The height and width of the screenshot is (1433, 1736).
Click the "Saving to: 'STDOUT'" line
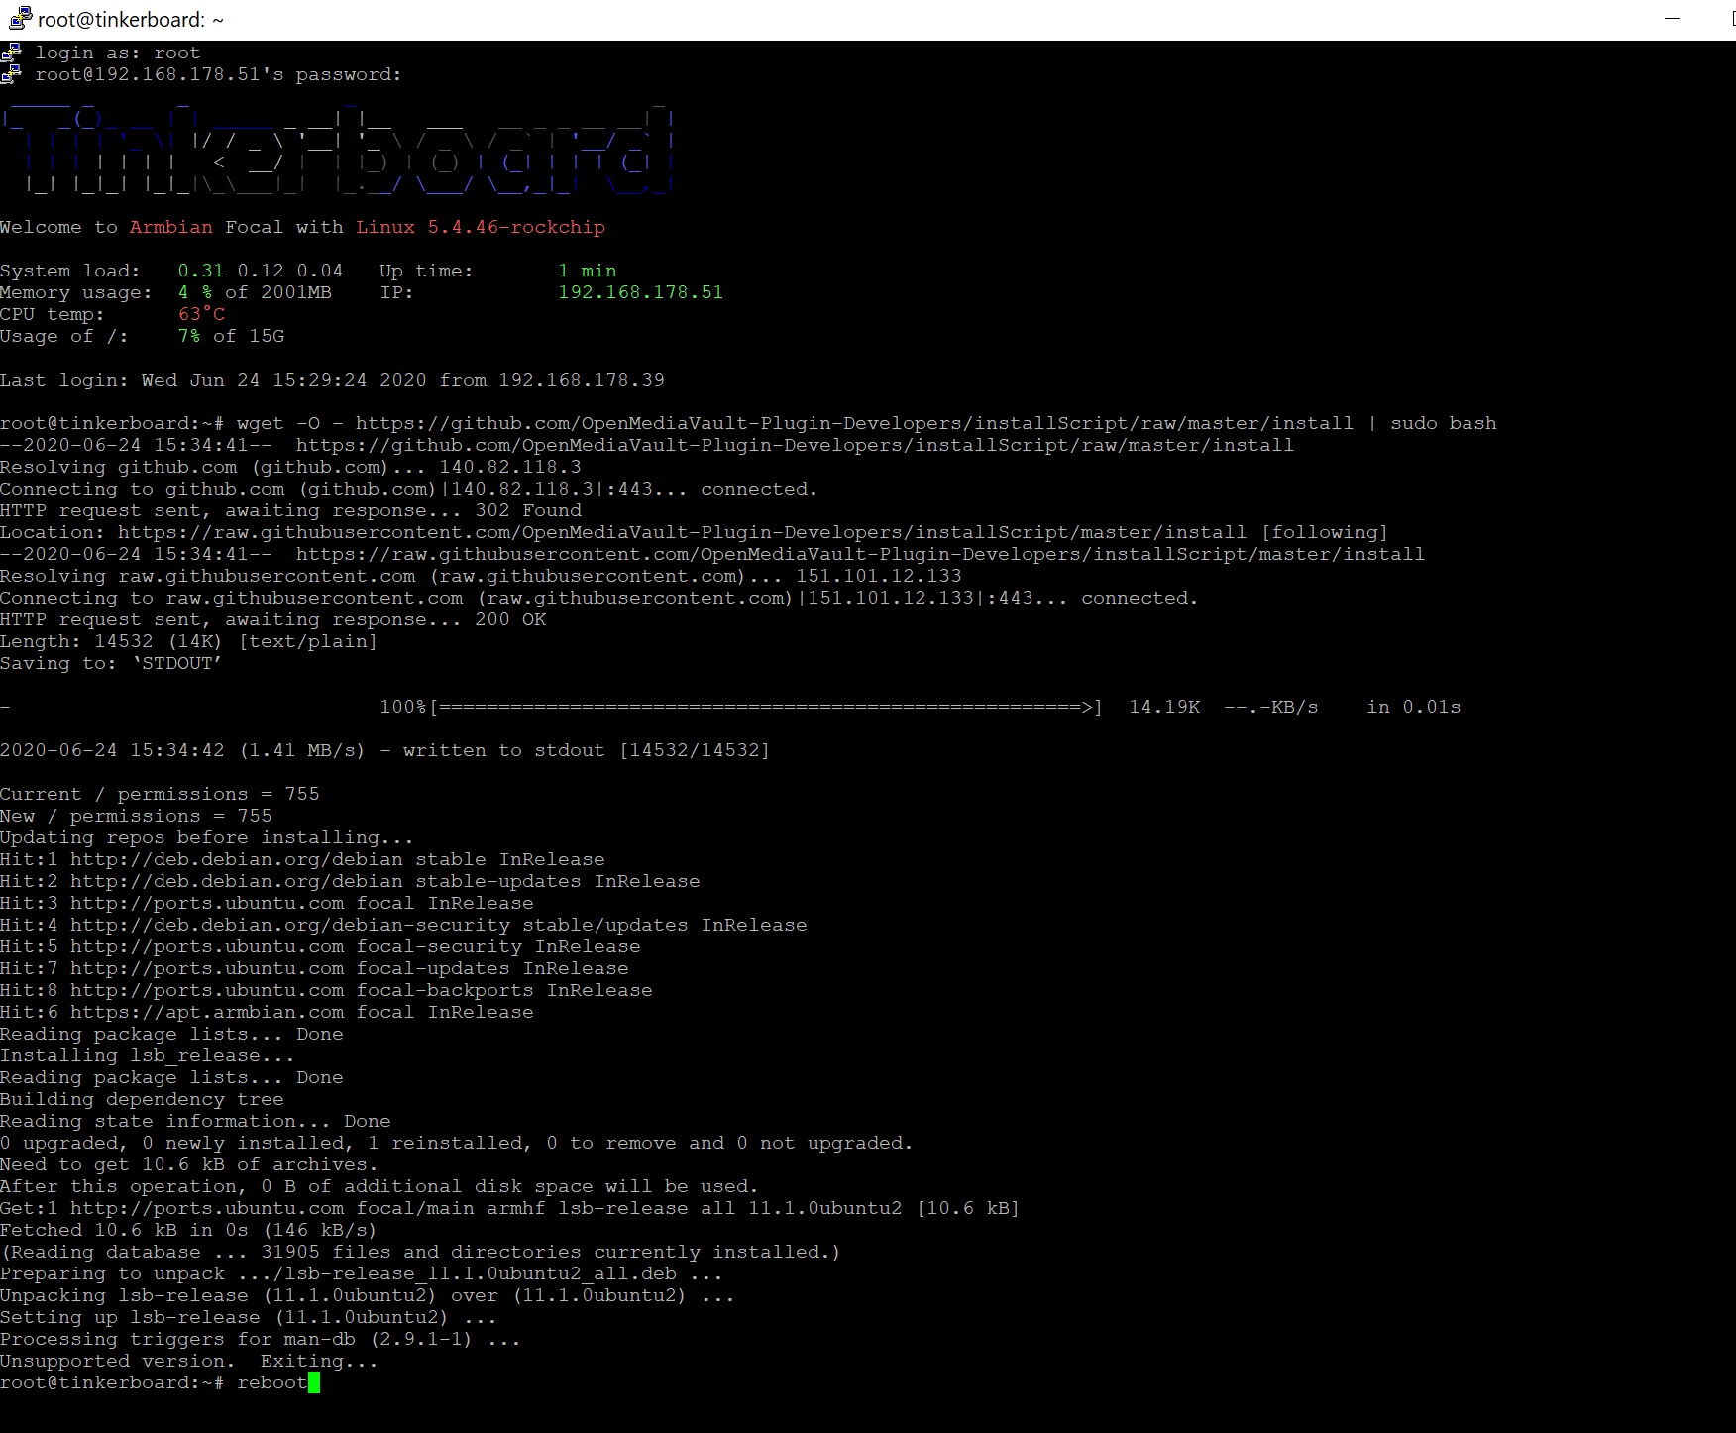[111, 663]
